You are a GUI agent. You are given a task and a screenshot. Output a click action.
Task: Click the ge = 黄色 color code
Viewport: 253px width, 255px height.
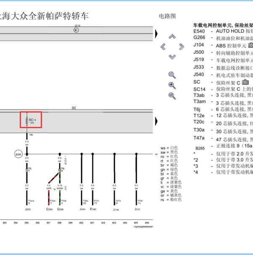coord(169,191)
